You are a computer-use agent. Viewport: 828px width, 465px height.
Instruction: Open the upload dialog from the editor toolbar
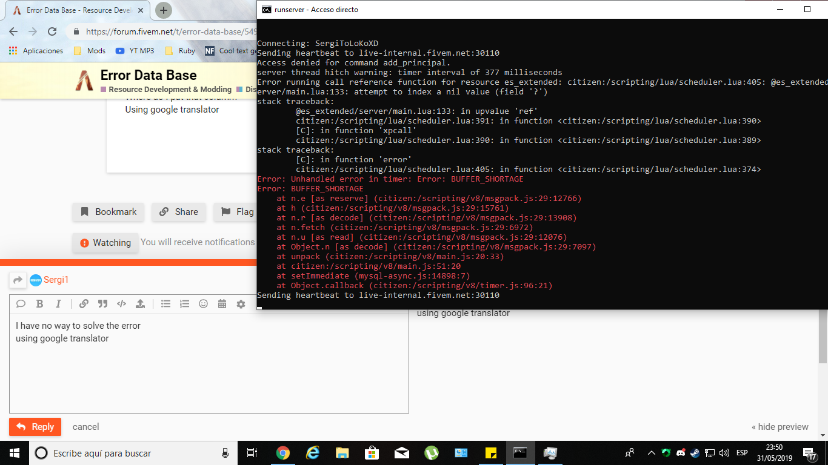140,304
